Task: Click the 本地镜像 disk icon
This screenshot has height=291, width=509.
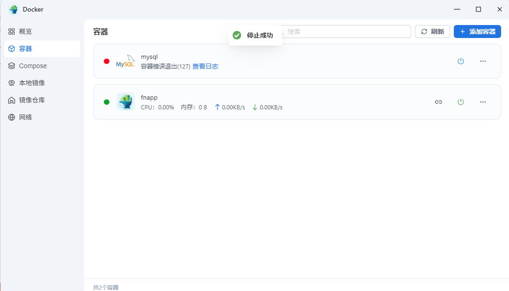Action: (12, 83)
